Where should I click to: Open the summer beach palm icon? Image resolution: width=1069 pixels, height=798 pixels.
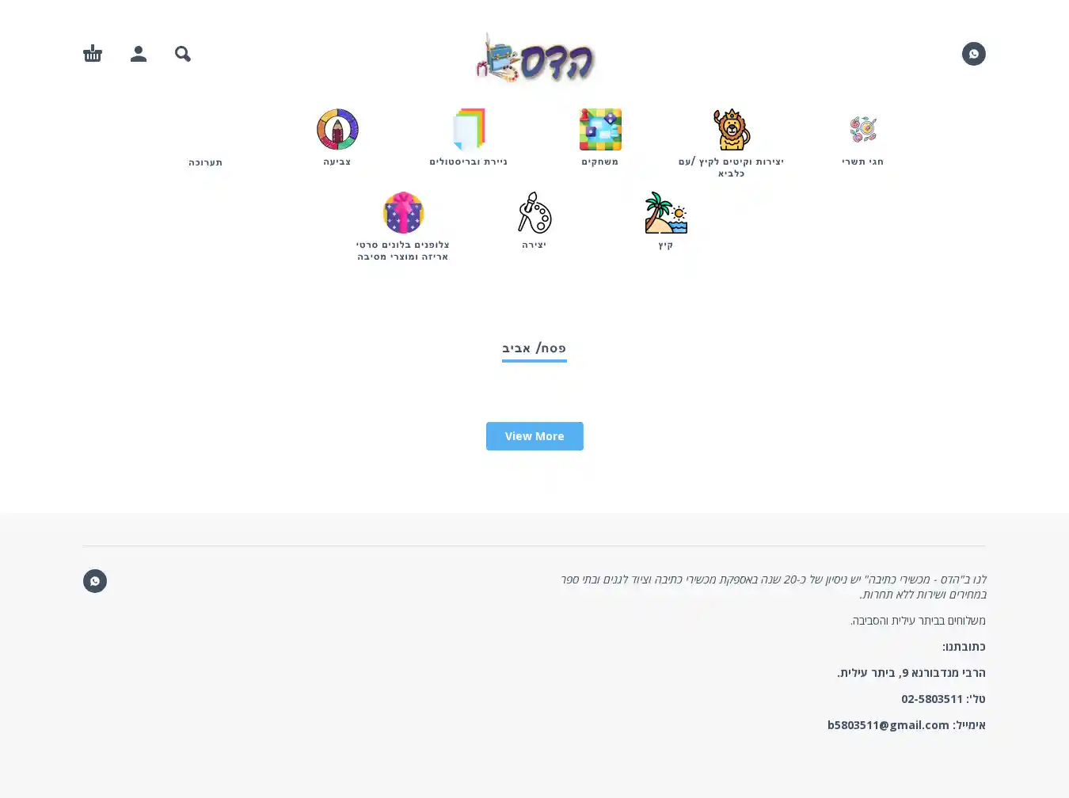point(666,213)
